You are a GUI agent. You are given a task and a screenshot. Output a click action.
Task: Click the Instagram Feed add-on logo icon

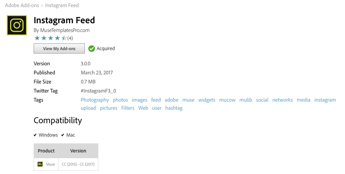pos(17,25)
